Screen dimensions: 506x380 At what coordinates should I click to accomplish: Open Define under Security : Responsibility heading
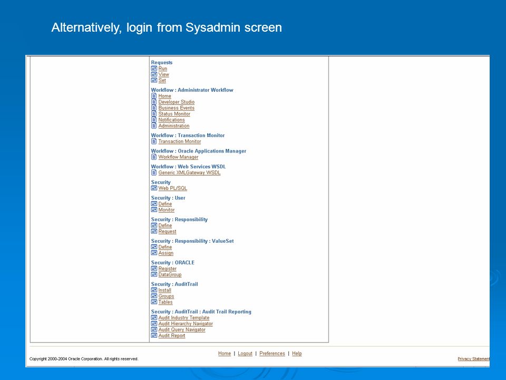pos(165,225)
